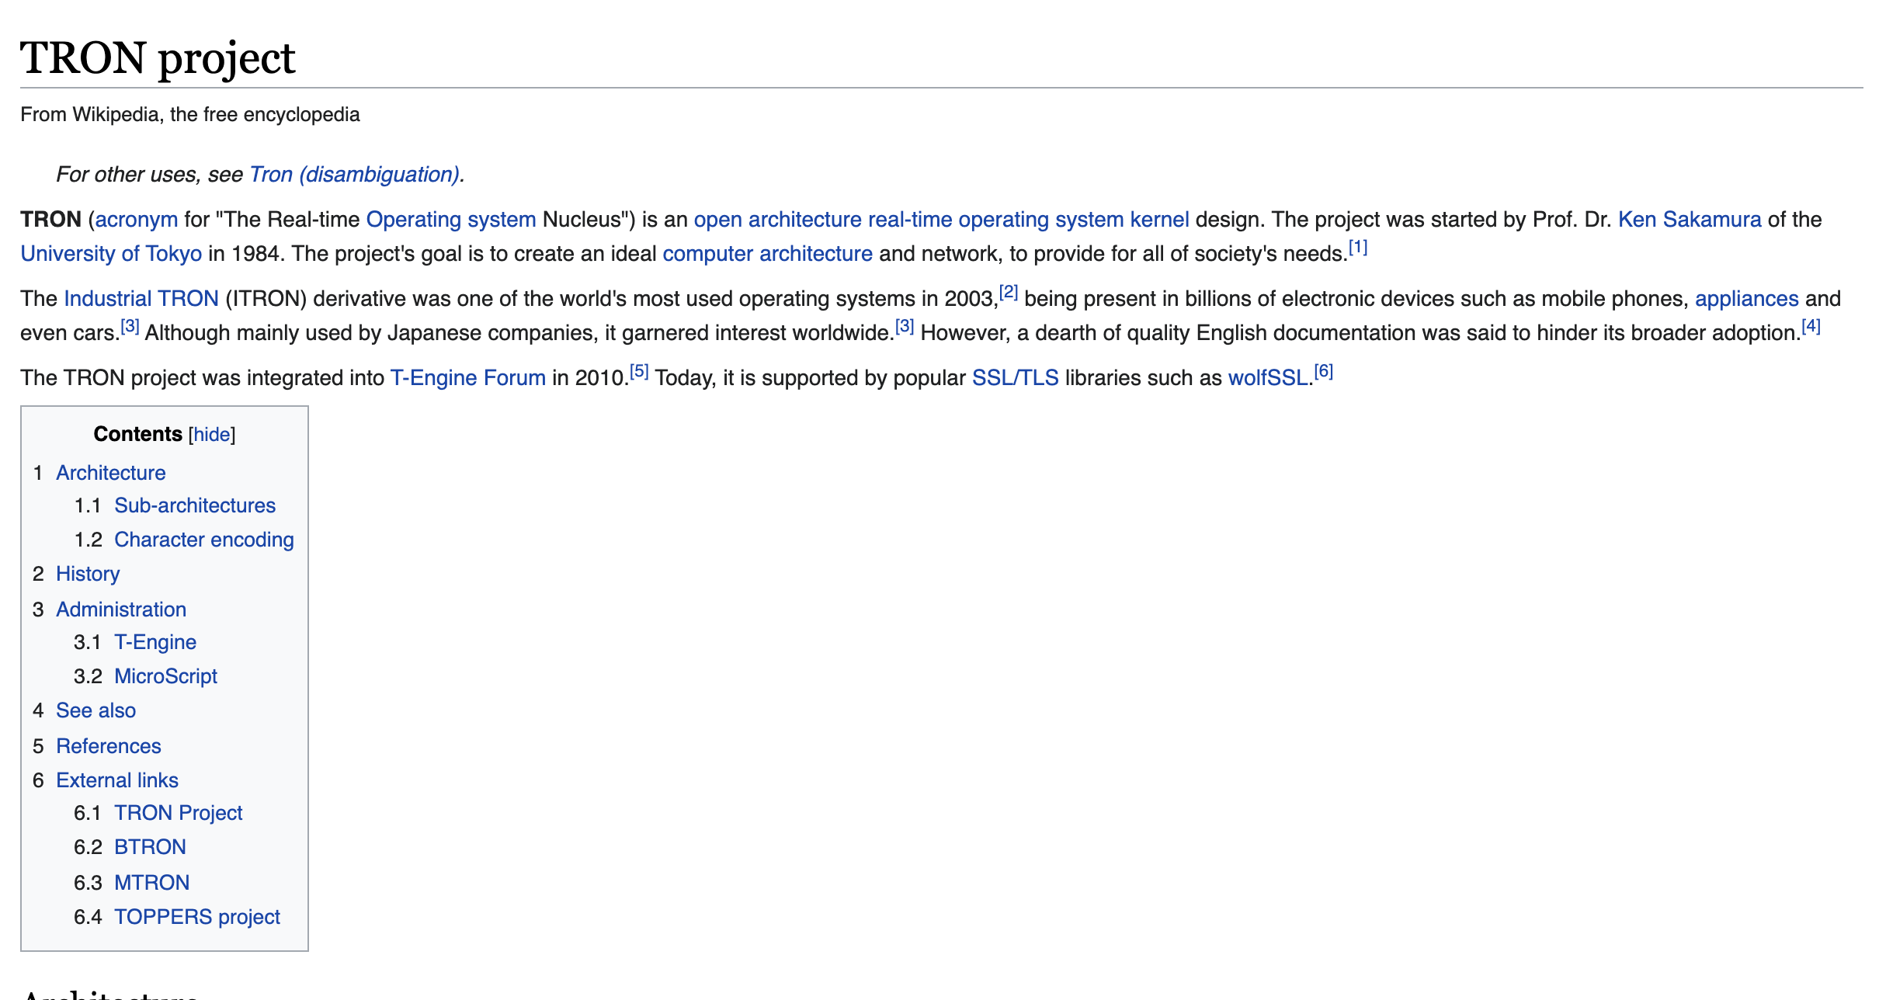Go to Administration section
The image size is (1879, 1000).
121,609
